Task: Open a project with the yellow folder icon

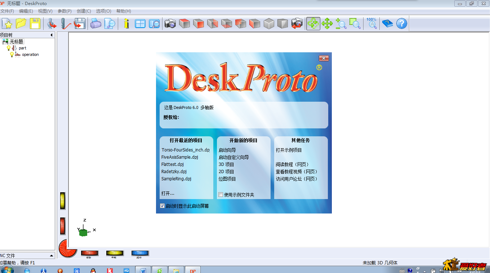Action: click(21, 24)
